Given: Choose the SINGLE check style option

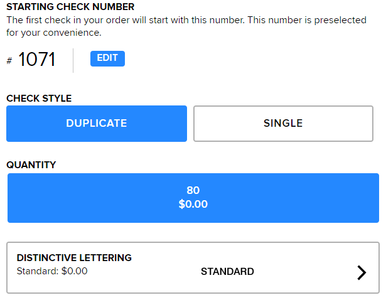Looking at the screenshot, I should tap(283, 124).
